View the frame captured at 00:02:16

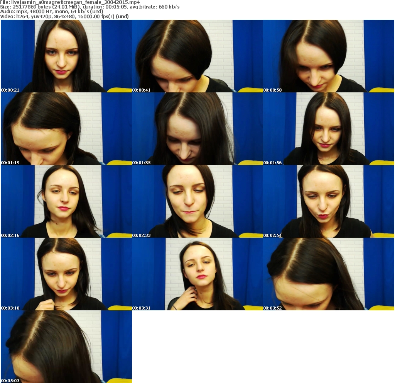pyautogui.click(x=66, y=201)
